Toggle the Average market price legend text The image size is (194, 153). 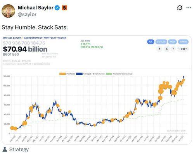(94, 74)
